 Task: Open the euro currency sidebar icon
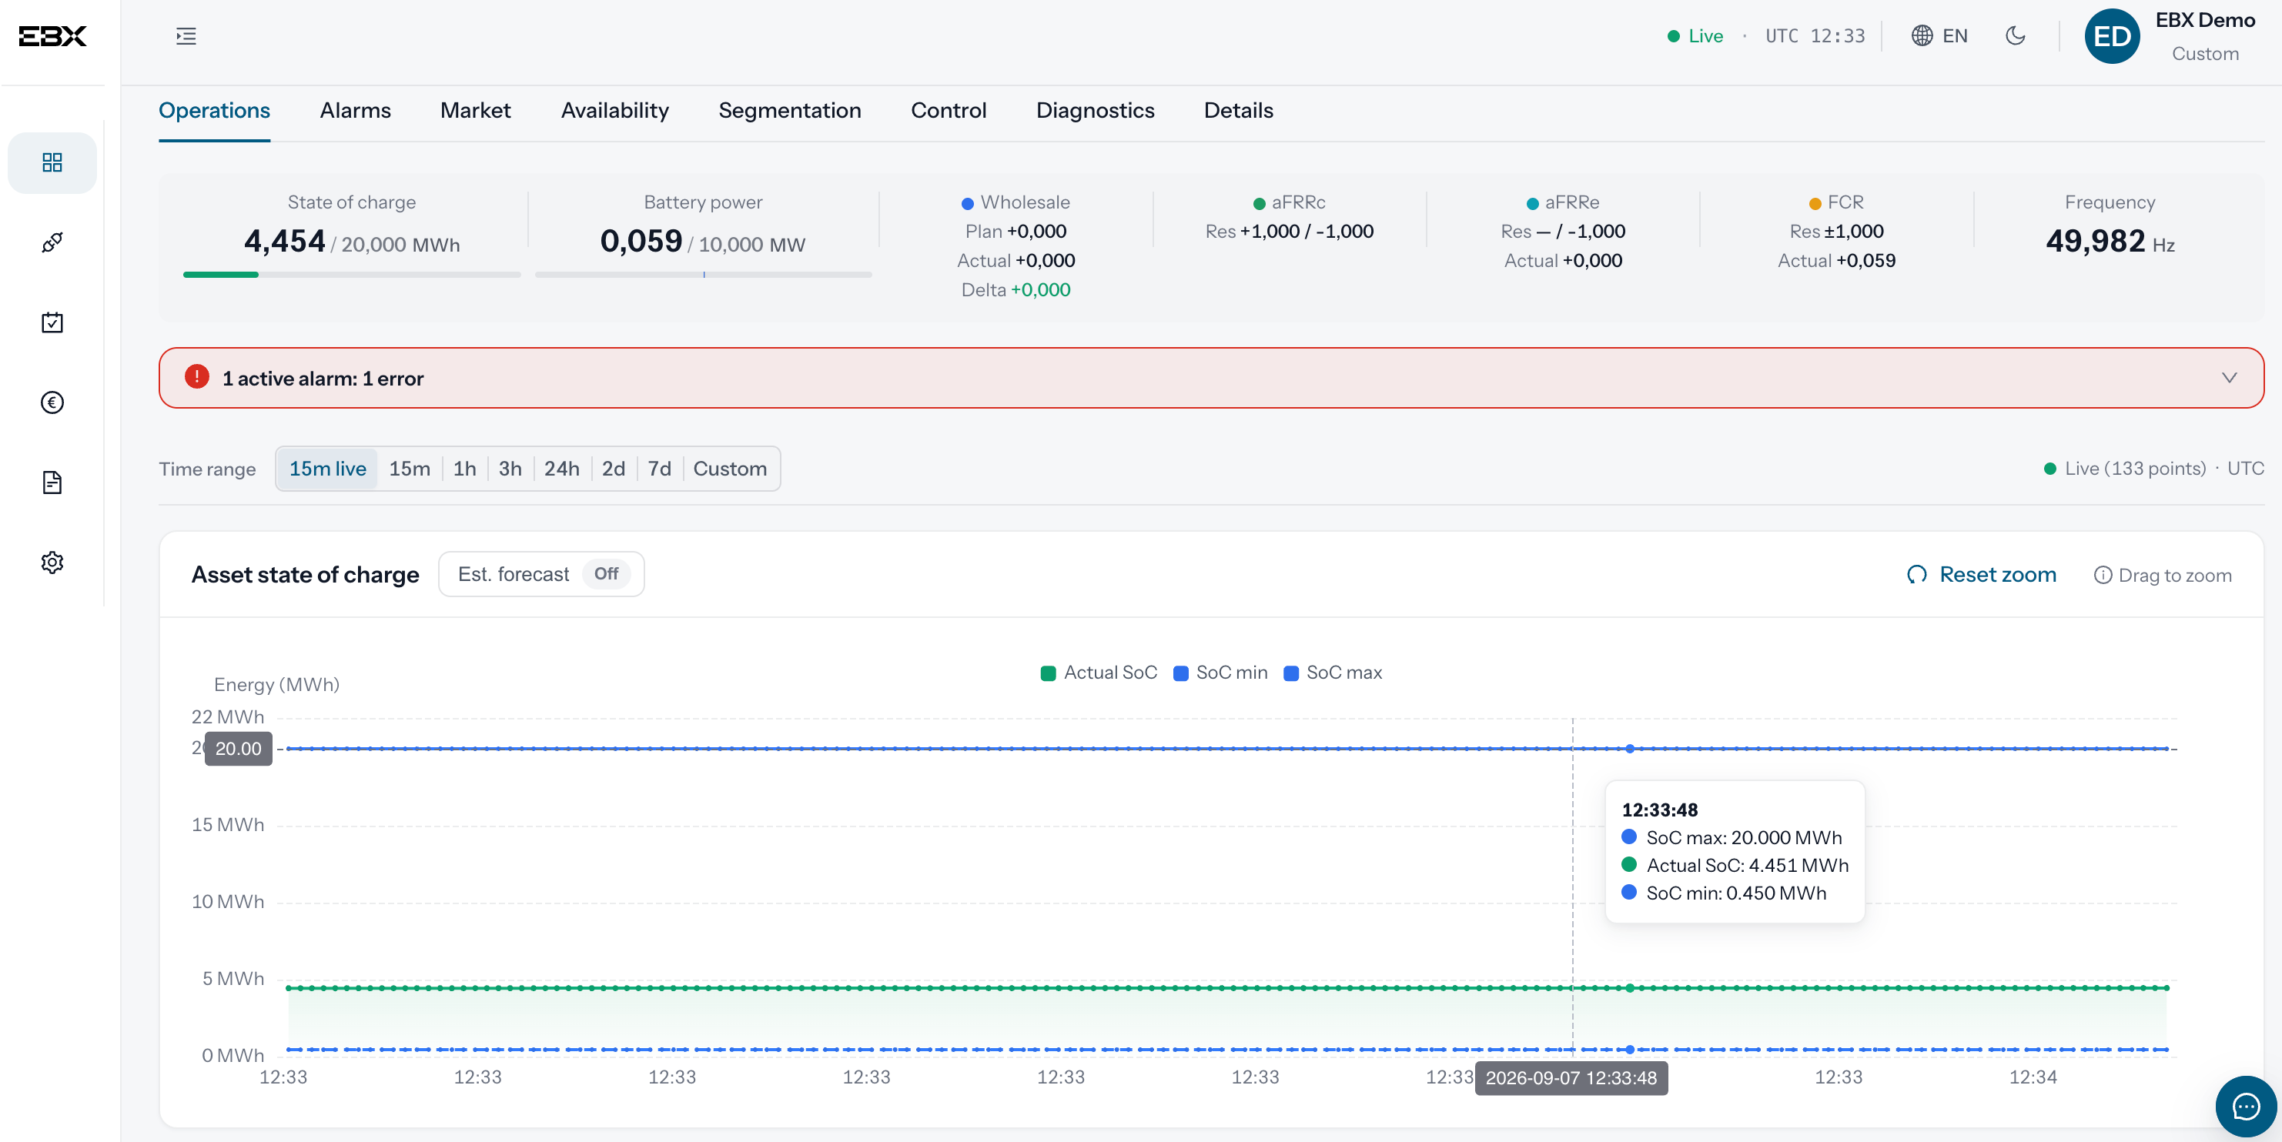[52, 402]
